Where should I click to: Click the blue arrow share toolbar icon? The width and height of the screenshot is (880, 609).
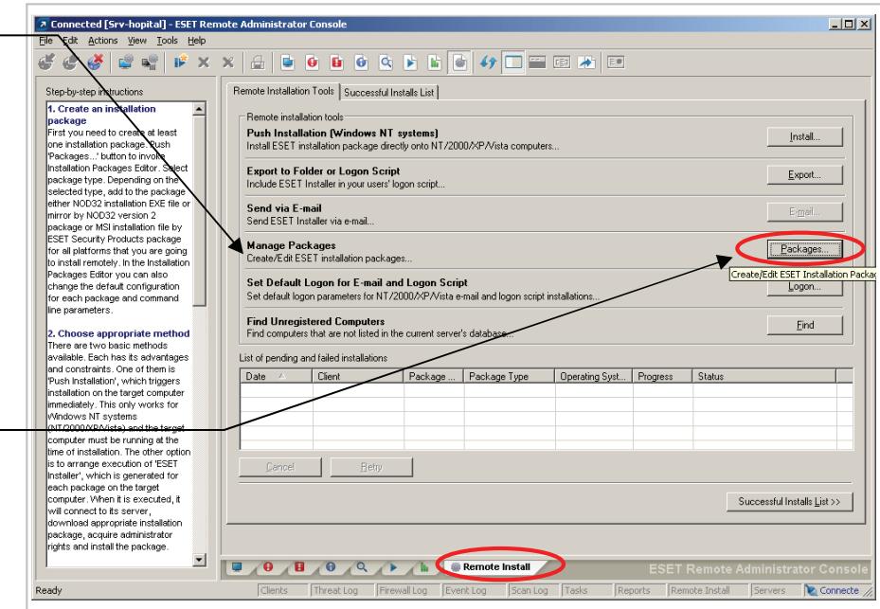[586, 63]
